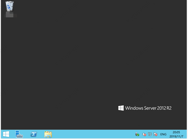This screenshot has width=188, height=139.
Task: Launch Server Manager from the taskbar
Action: pyautogui.click(x=19, y=134)
